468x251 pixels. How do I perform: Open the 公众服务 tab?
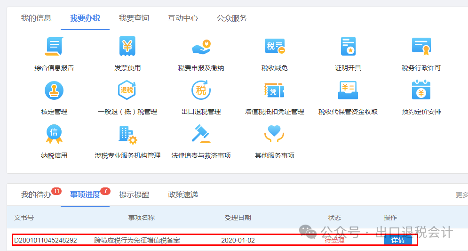coord(232,18)
